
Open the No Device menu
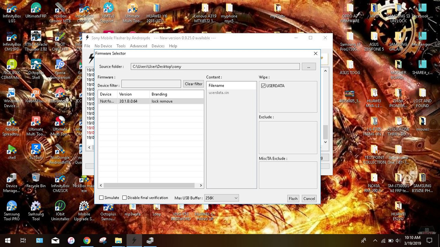(x=103, y=46)
